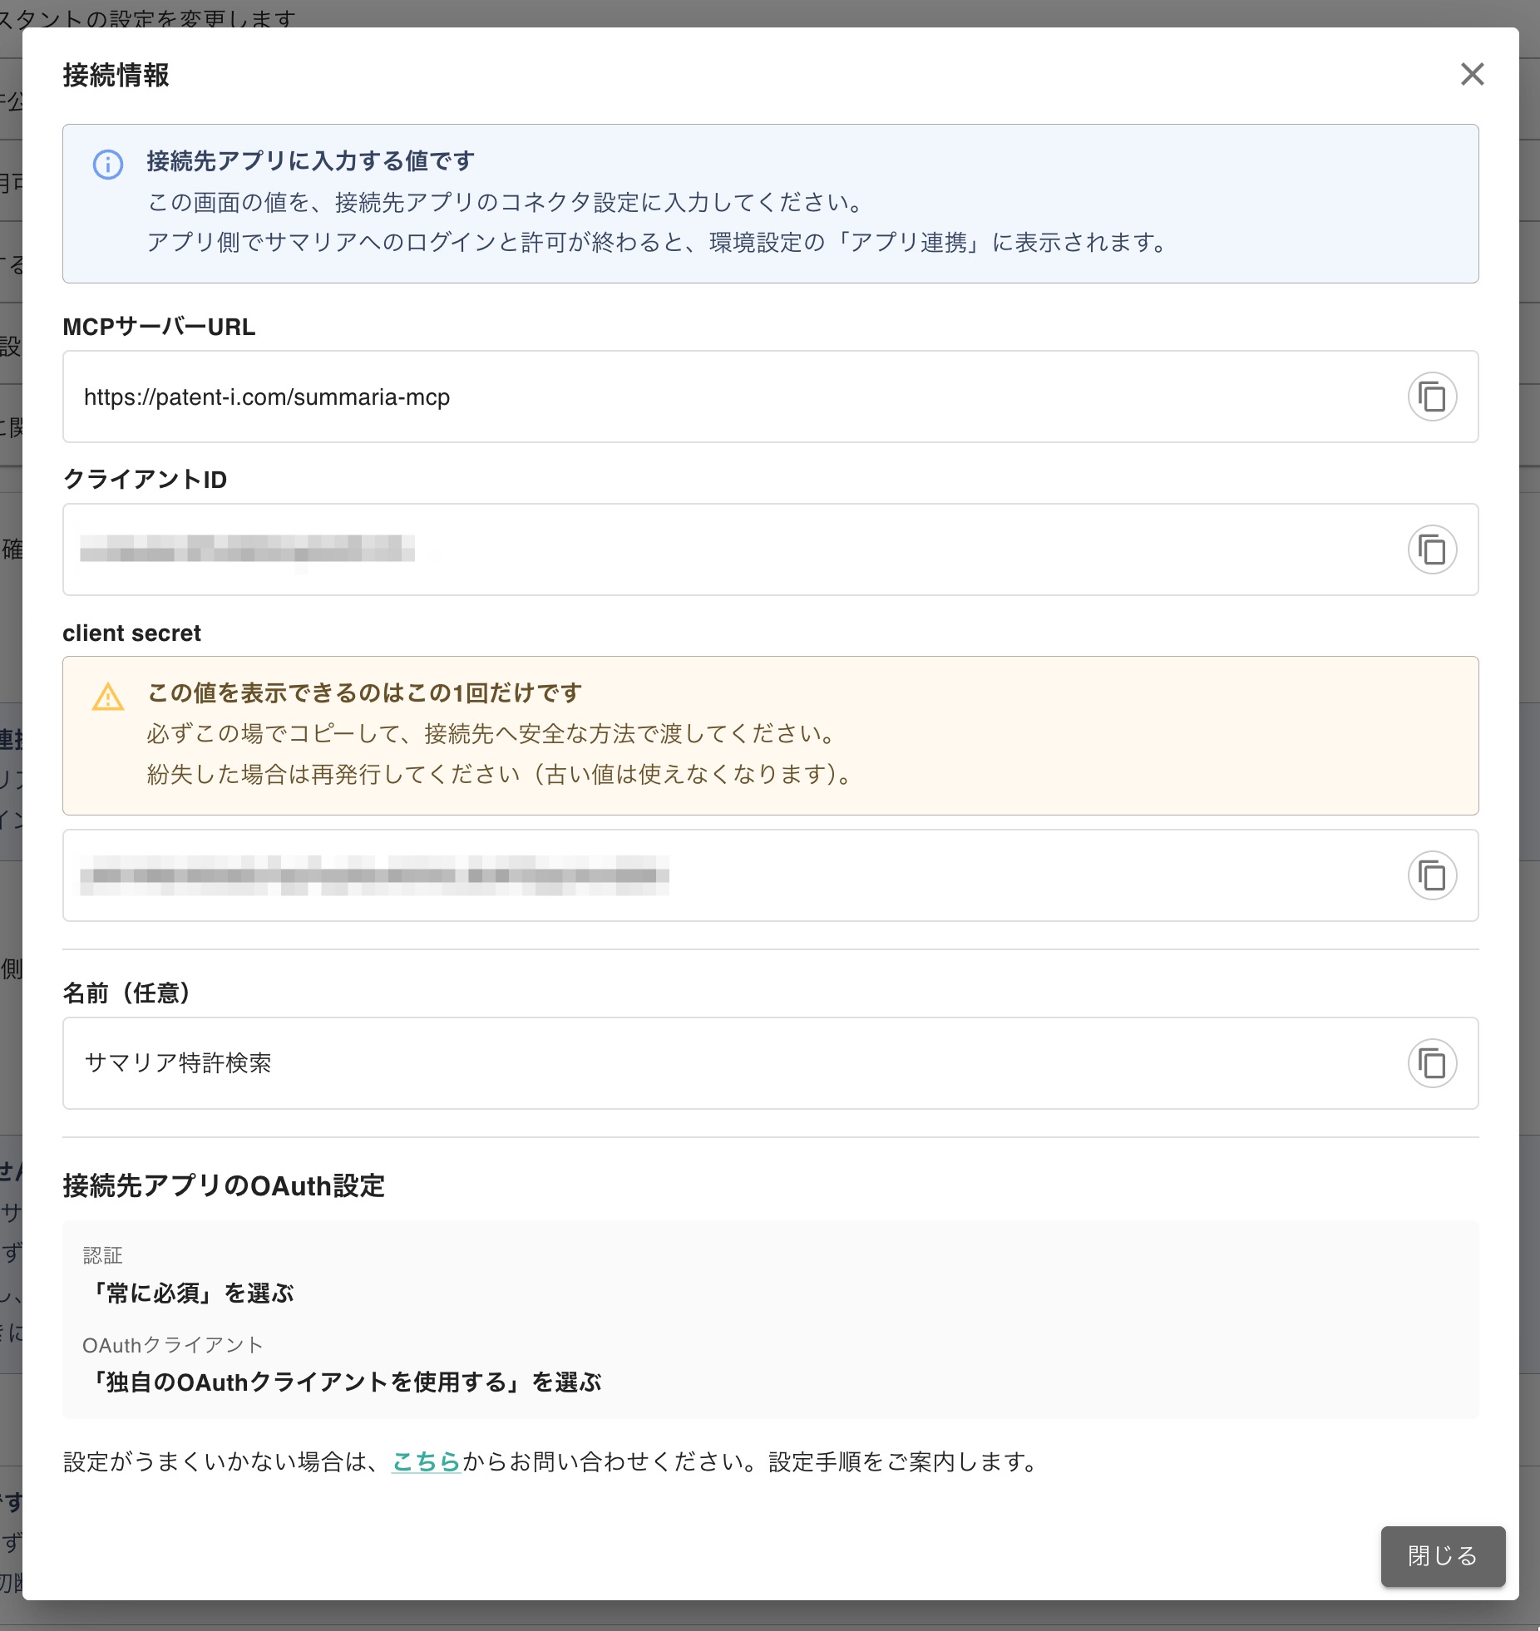Click the クライアントID label
The width and height of the screenshot is (1540, 1631).
[x=145, y=480]
